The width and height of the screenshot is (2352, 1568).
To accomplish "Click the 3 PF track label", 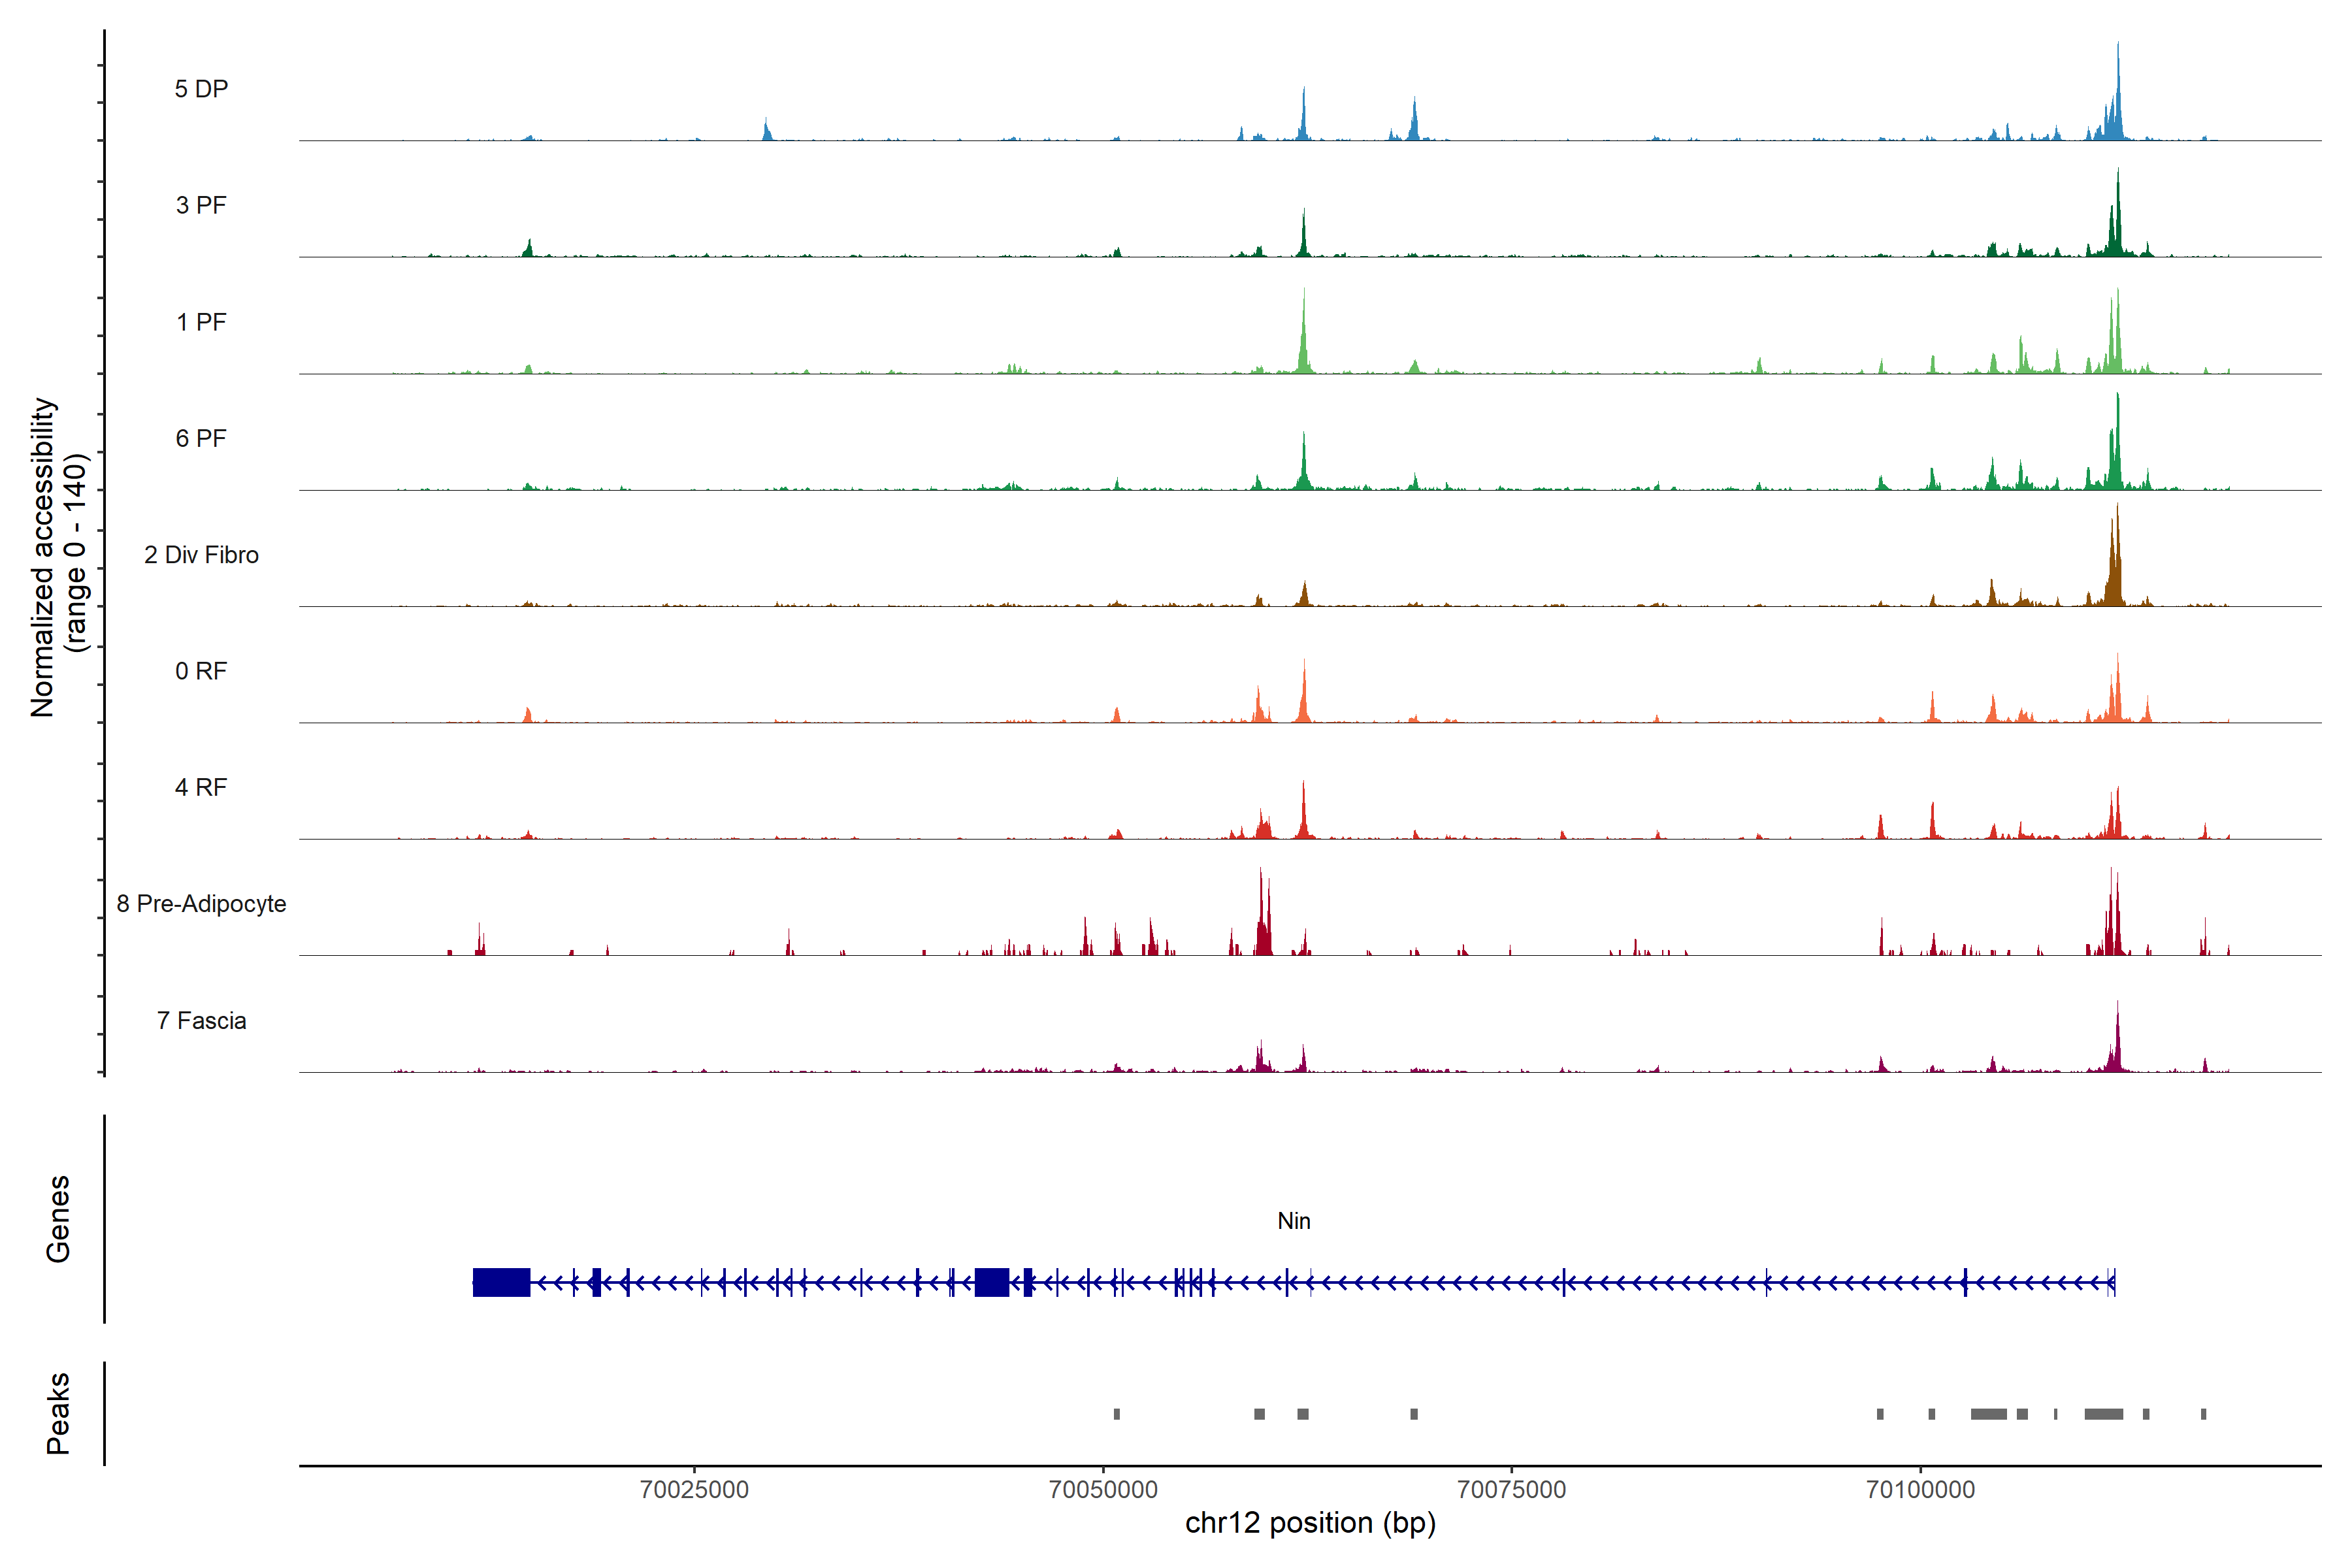I will (201, 205).
